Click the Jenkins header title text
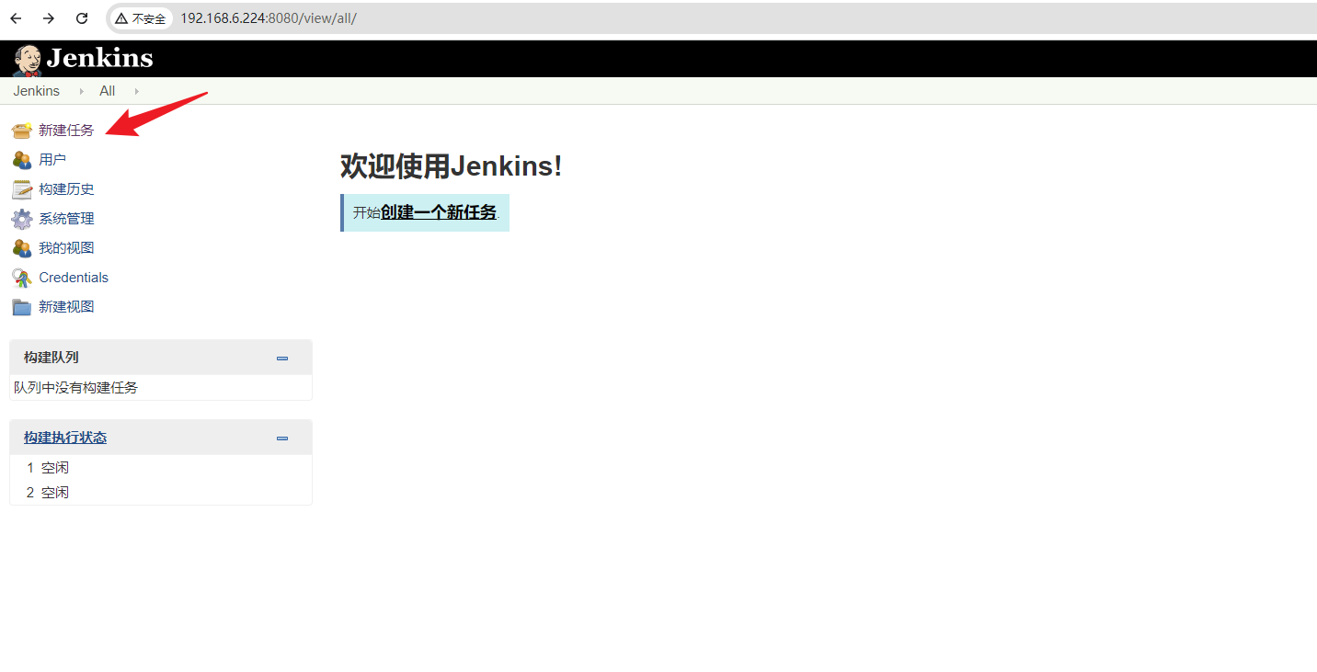This screenshot has height=672, width=1317. (99, 59)
